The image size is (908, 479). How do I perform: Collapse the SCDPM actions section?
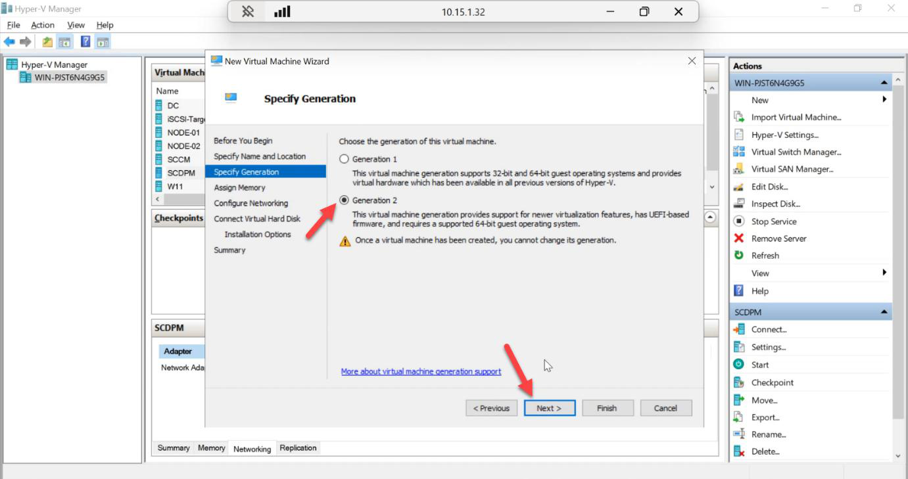884,312
